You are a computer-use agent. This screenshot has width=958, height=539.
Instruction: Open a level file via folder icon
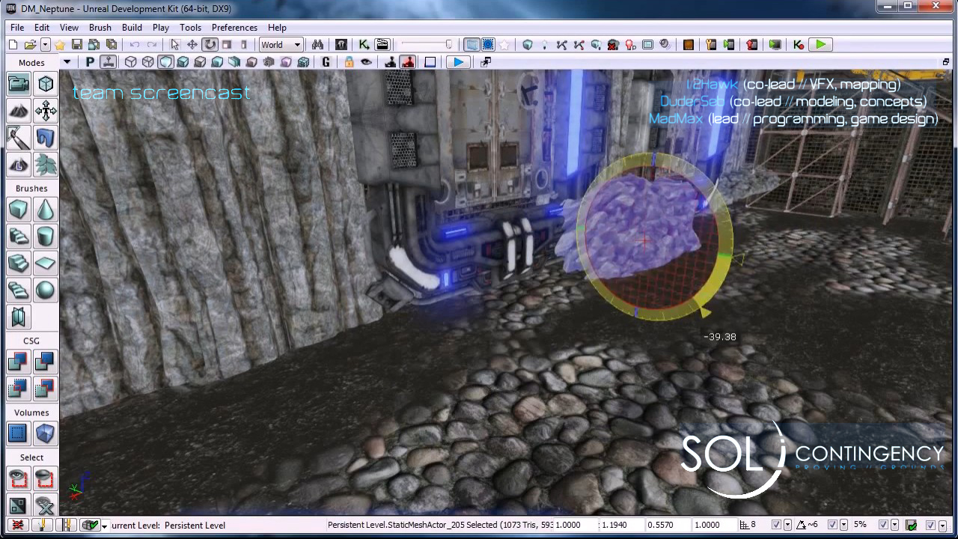(x=30, y=45)
